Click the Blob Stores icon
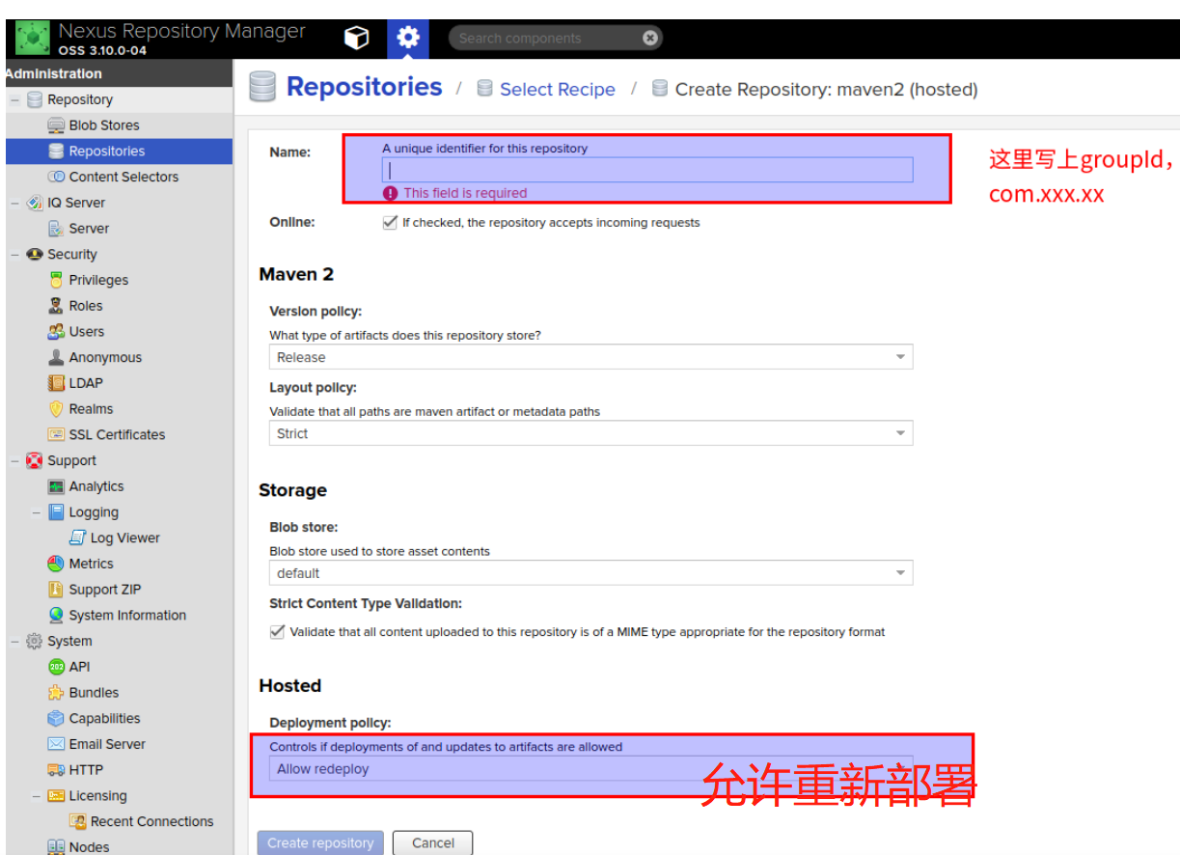 pos(56,125)
